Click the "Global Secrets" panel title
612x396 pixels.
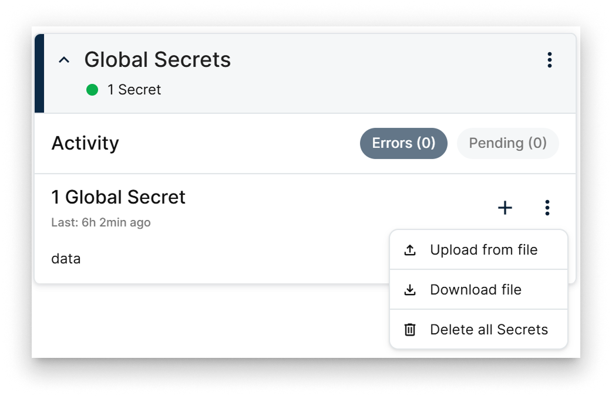[x=158, y=59]
